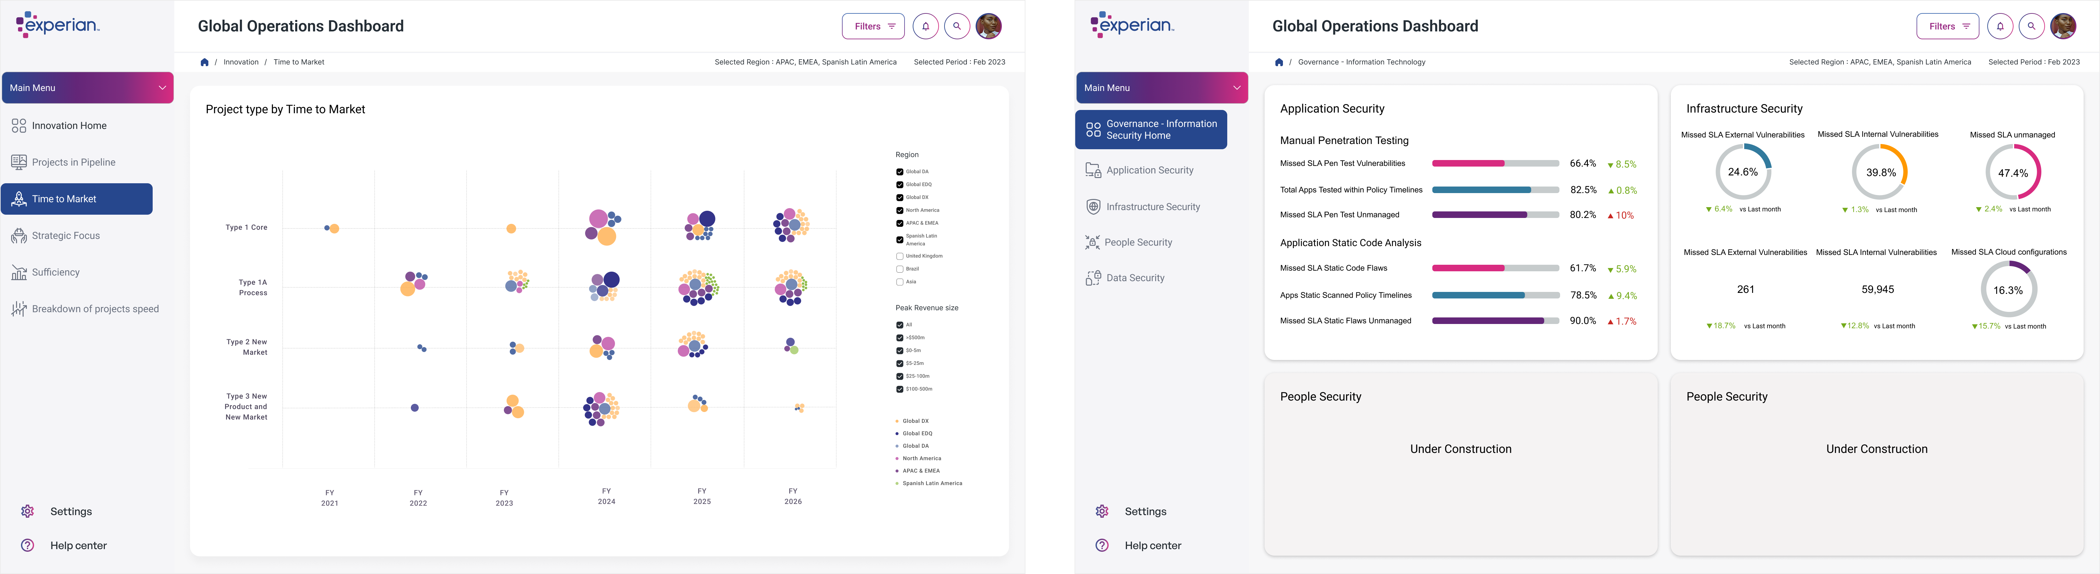Open Strategic Focus from the sidebar

(65, 235)
